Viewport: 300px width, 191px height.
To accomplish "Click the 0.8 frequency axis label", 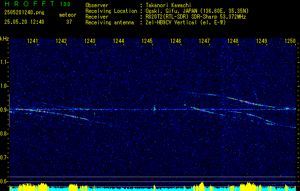I will (x=4, y=134).
